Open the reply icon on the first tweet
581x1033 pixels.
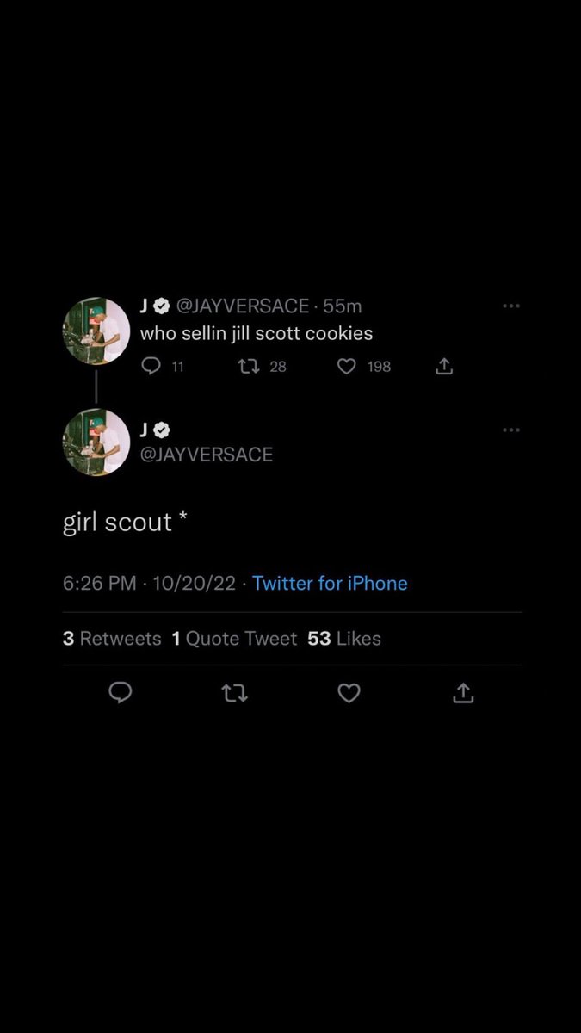point(151,367)
